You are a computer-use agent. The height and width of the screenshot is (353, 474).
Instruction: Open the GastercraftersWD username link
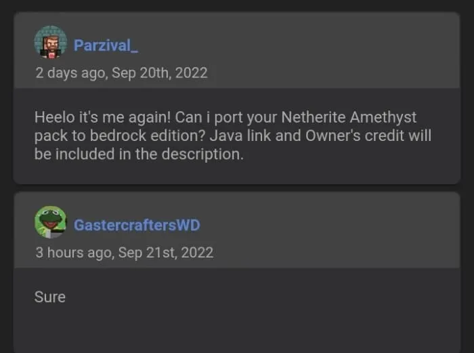tap(137, 225)
